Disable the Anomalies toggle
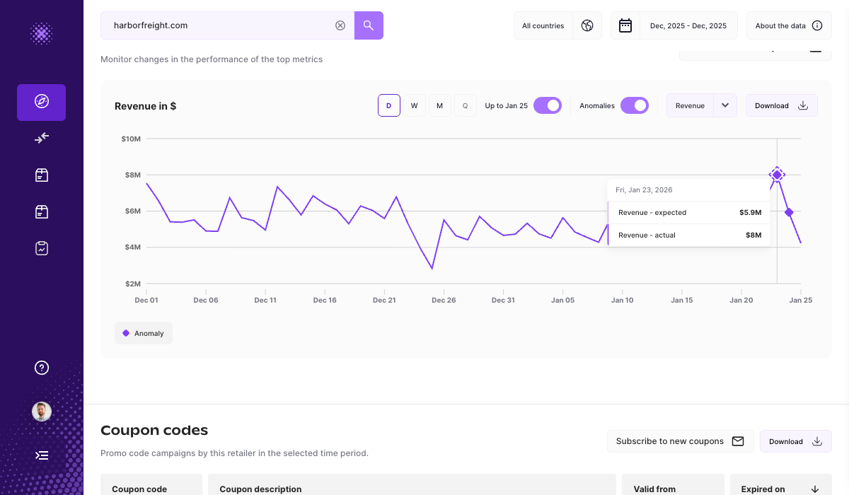The image size is (849, 495). coord(635,105)
